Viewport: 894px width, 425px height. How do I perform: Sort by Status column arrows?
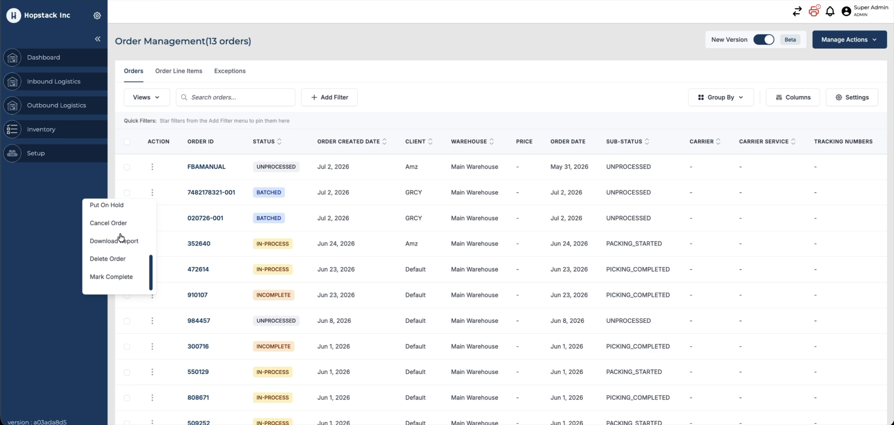point(279,142)
